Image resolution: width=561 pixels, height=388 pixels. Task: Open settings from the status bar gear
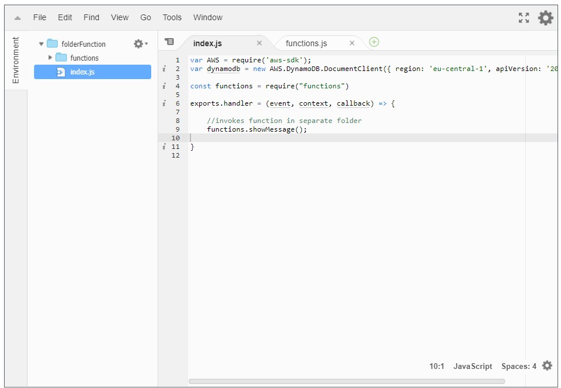547,366
